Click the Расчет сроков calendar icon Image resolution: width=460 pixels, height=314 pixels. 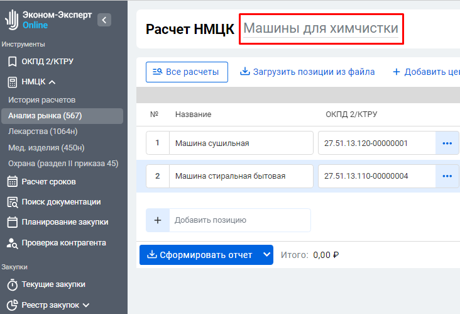pos(13,182)
